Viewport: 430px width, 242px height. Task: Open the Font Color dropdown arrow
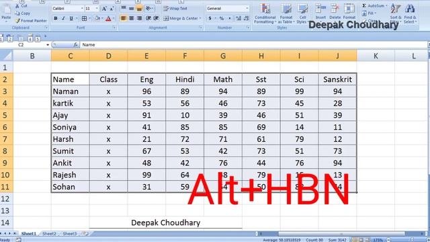coord(114,18)
